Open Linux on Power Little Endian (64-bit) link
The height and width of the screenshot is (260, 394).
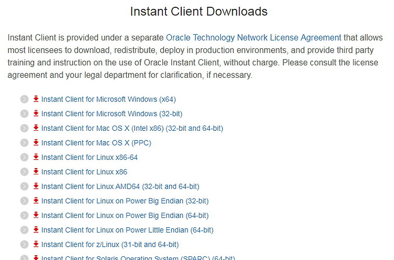[128, 231]
